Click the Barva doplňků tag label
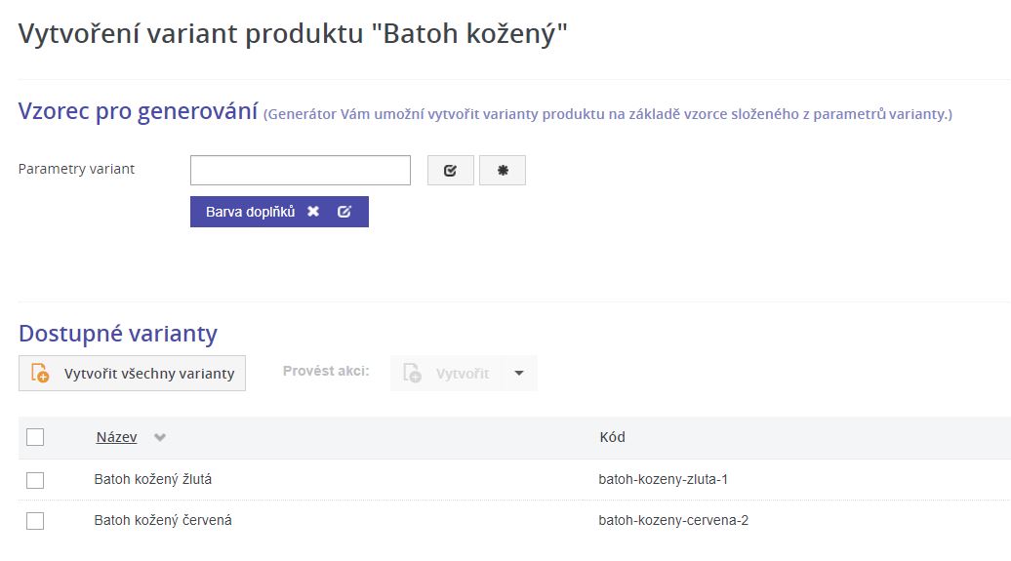This screenshot has width=1011, height=561. pos(250,212)
